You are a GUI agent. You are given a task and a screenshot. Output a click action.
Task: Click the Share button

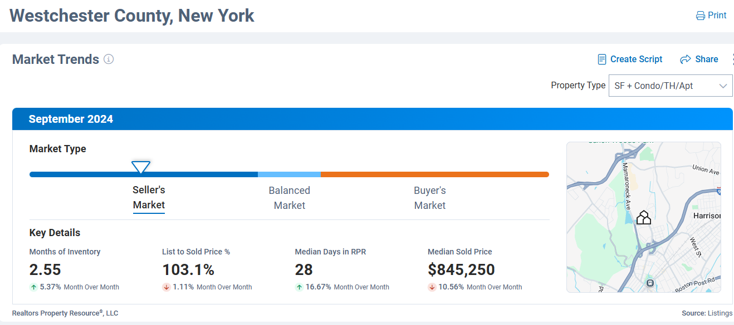pos(699,59)
